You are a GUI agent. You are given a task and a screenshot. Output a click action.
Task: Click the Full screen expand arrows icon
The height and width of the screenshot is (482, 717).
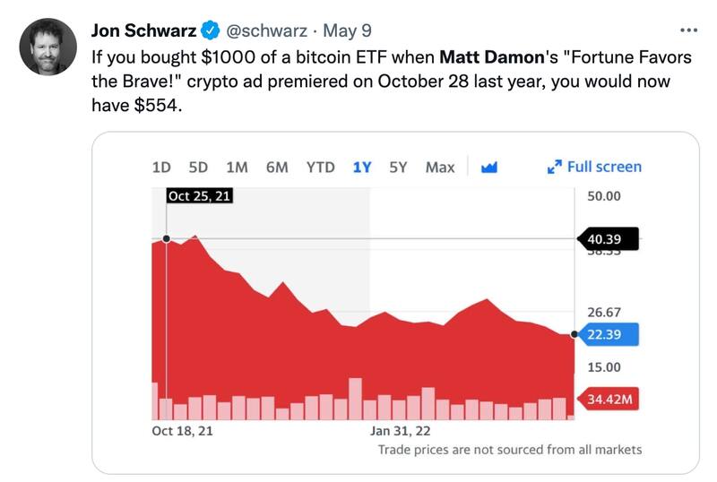click(554, 167)
